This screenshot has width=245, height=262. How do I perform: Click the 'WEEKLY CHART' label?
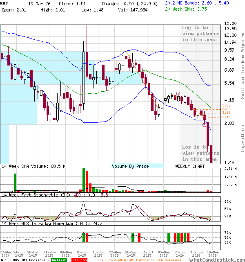tap(190, 166)
